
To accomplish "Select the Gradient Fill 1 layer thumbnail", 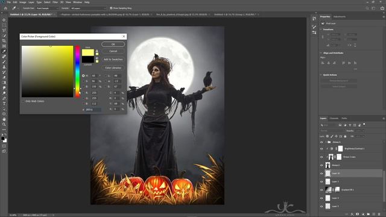I will click(328, 190).
